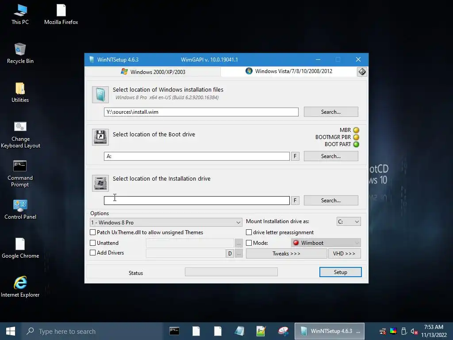Open This PC desktop icon

(20, 14)
